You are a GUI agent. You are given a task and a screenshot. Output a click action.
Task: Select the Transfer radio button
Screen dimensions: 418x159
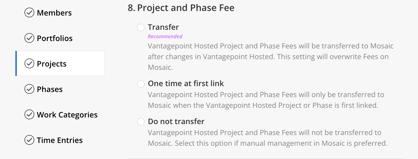click(x=141, y=27)
